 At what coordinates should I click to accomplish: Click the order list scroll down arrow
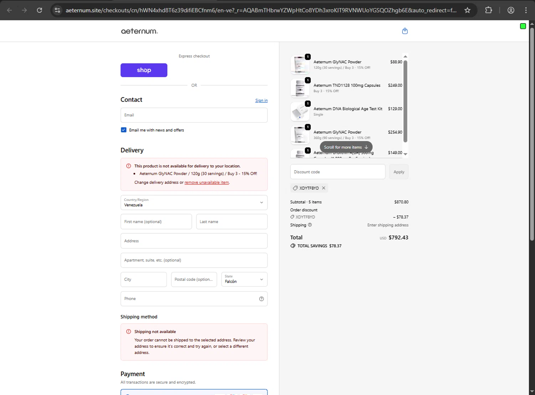click(x=405, y=154)
